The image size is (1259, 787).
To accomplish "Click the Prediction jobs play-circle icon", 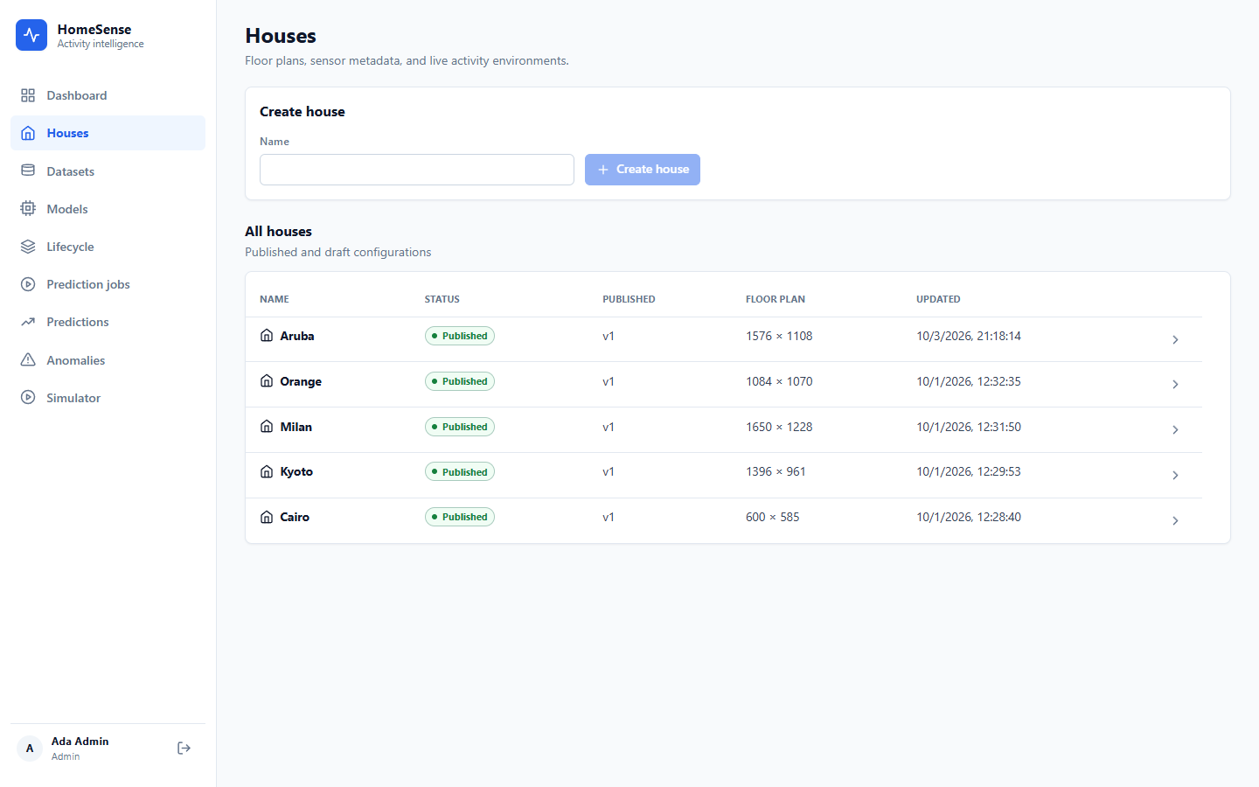I will [28, 284].
